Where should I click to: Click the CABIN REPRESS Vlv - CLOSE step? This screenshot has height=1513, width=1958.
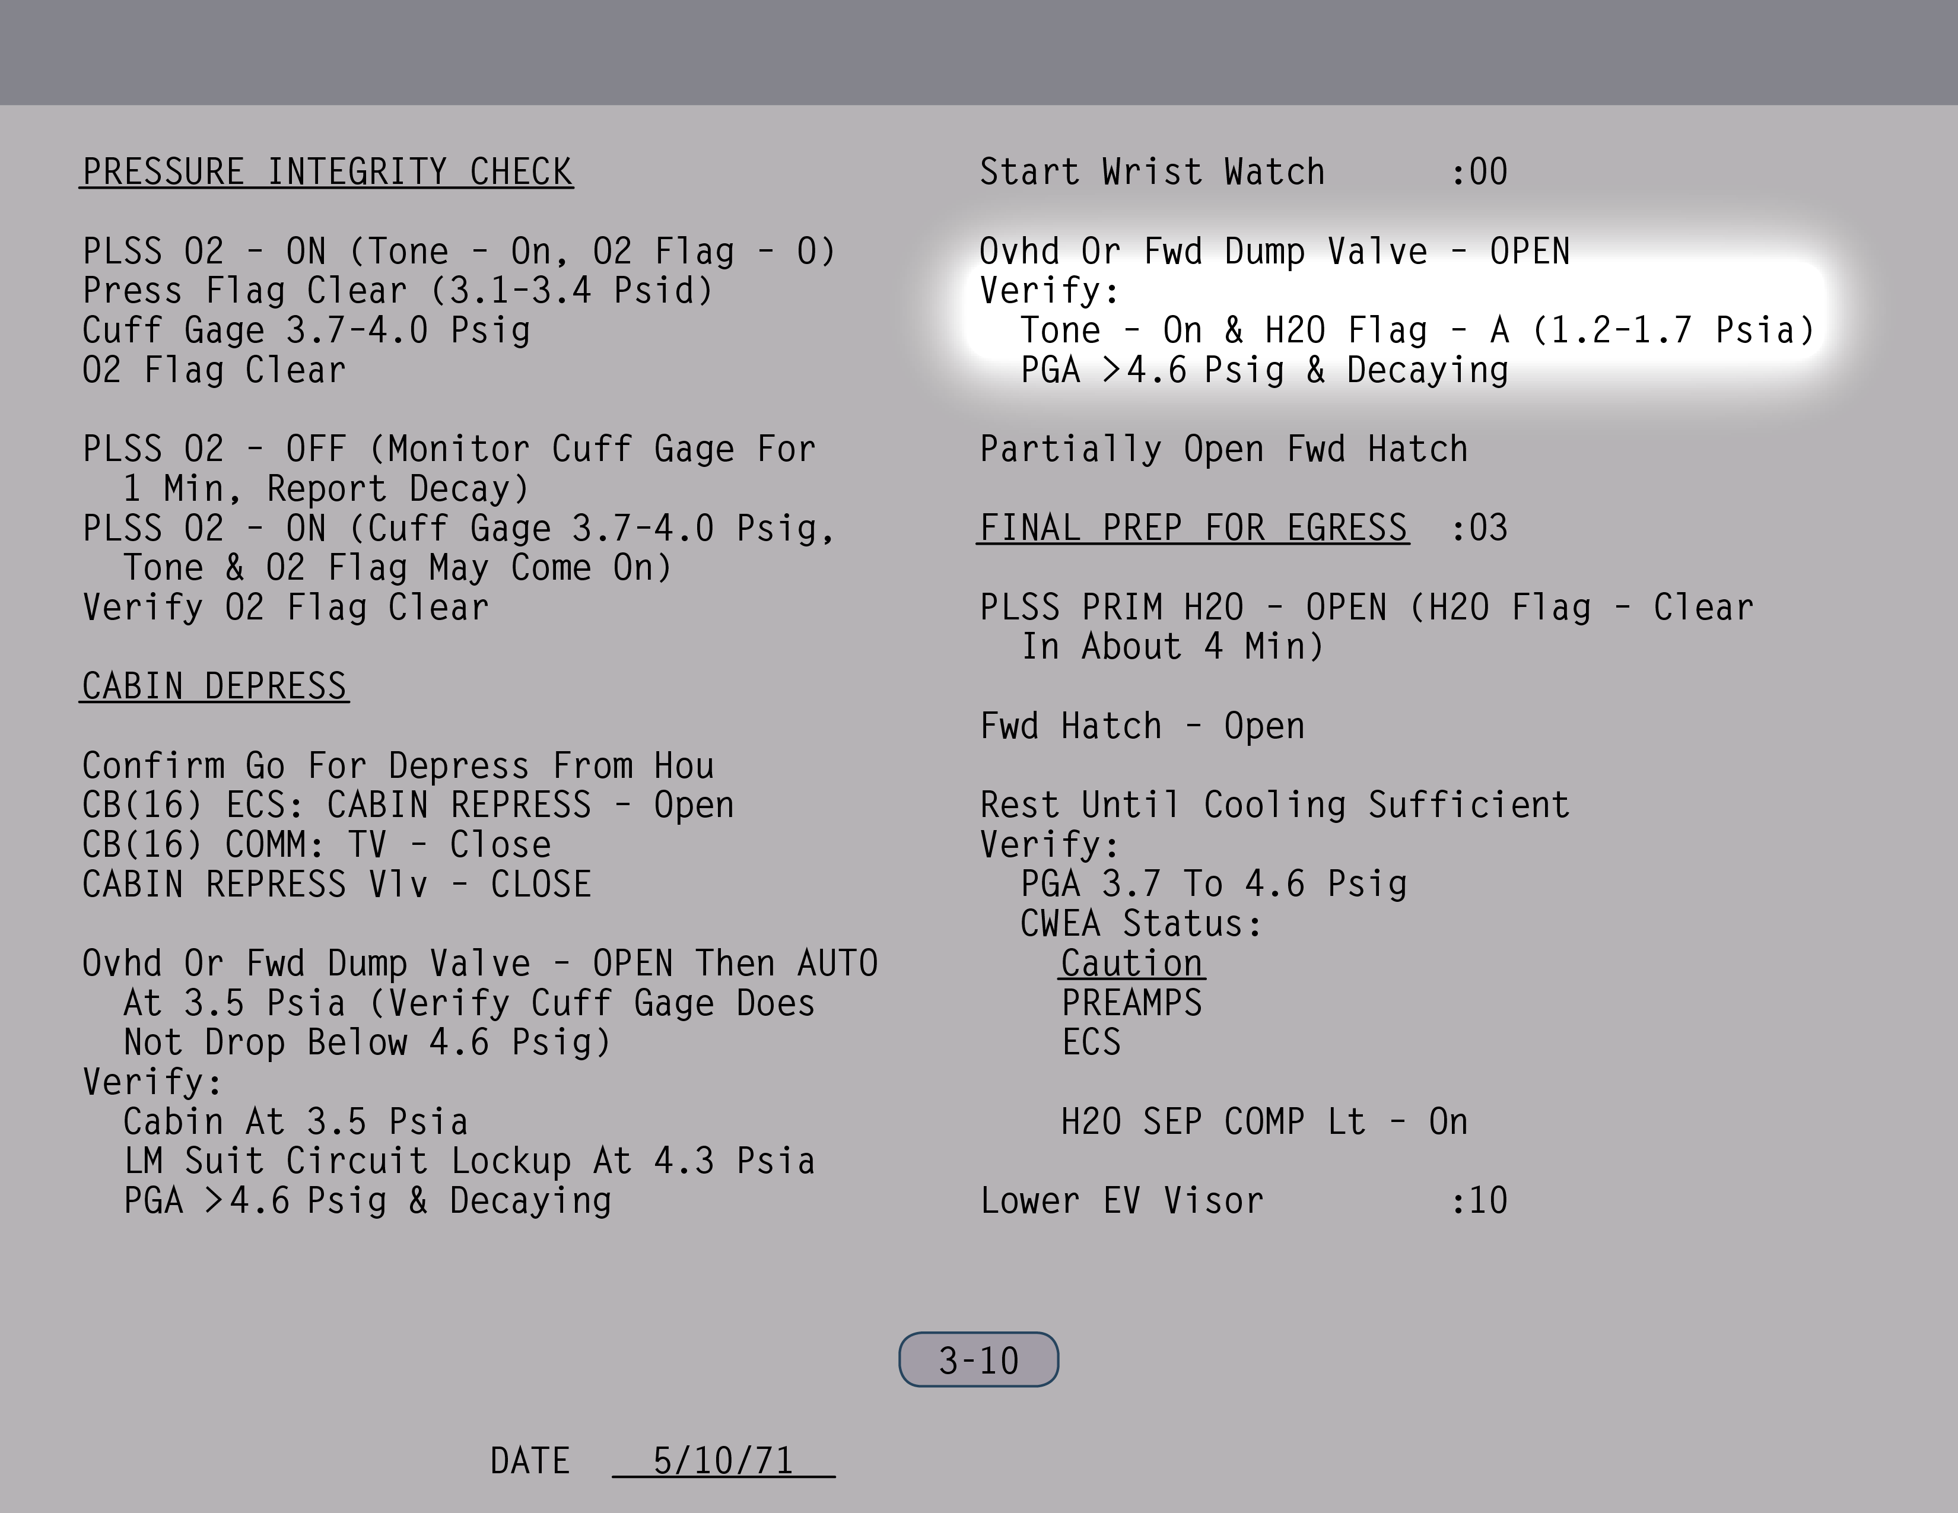click(336, 885)
